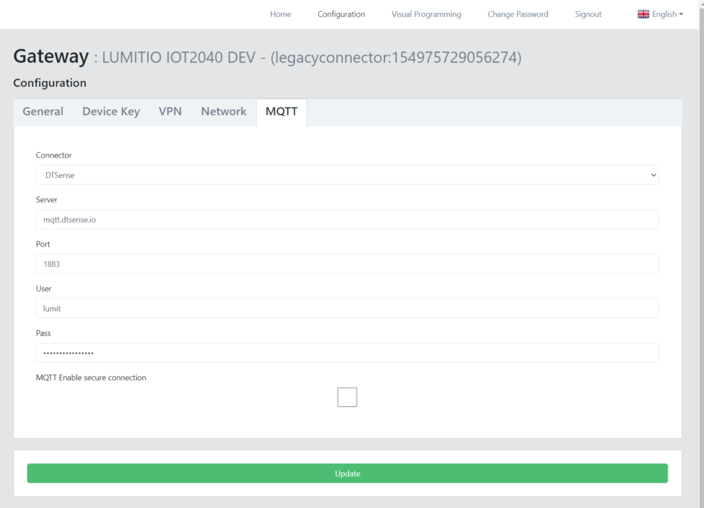Click the 'Port' field label
Viewport: 704px width, 508px height.
[x=43, y=244]
